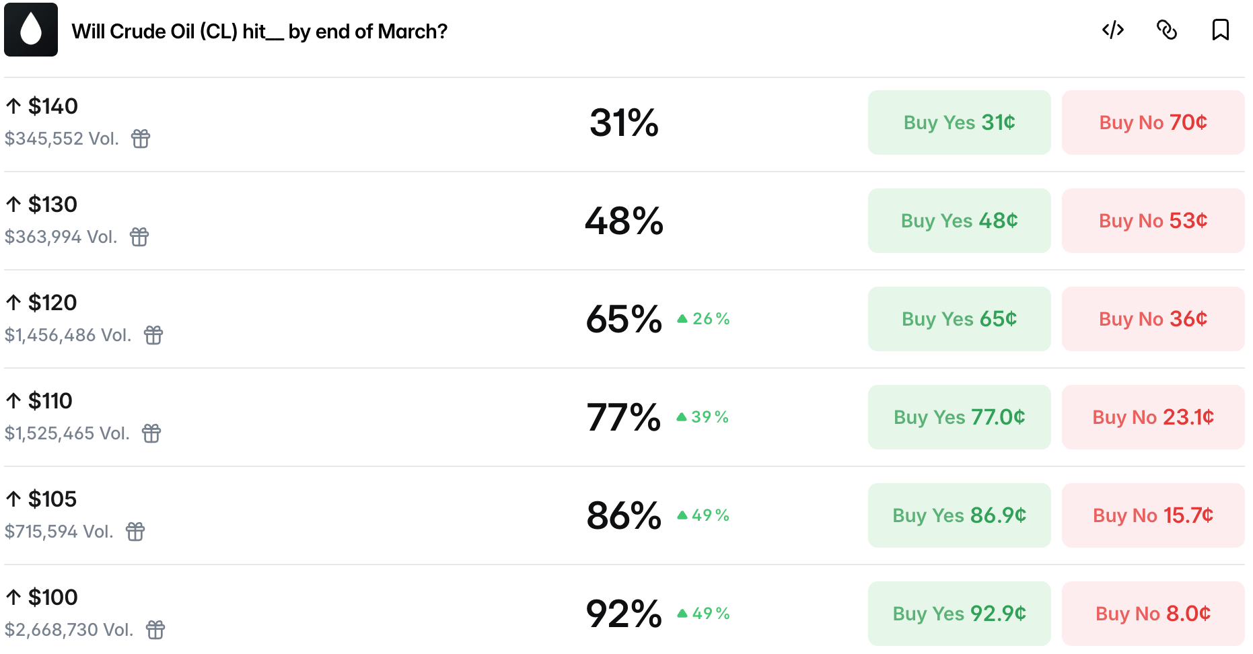The height and width of the screenshot is (654, 1253).
Task: Click the oil drop market logo
Action: pyautogui.click(x=31, y=30)
